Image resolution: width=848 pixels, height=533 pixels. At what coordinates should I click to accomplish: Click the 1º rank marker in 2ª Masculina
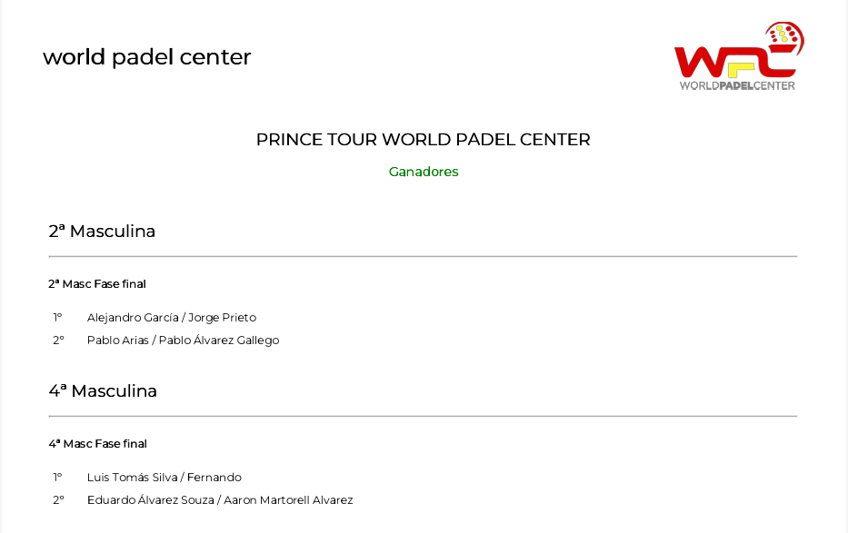click(57, 318)
